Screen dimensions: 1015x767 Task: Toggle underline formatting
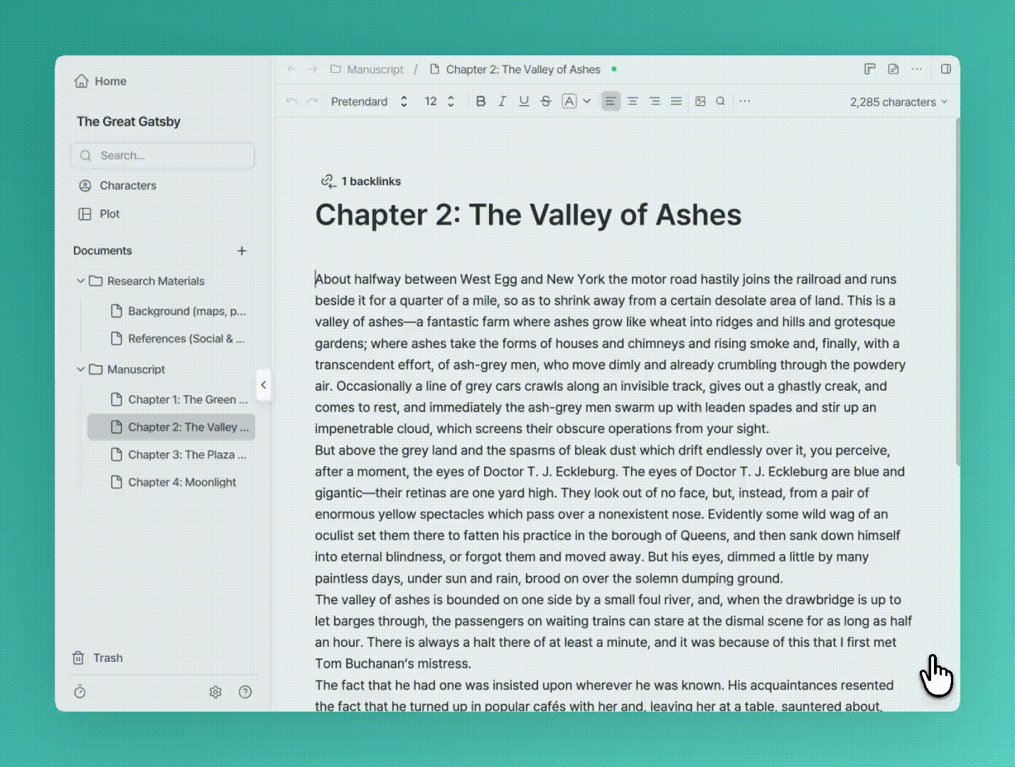coord(524,101)
